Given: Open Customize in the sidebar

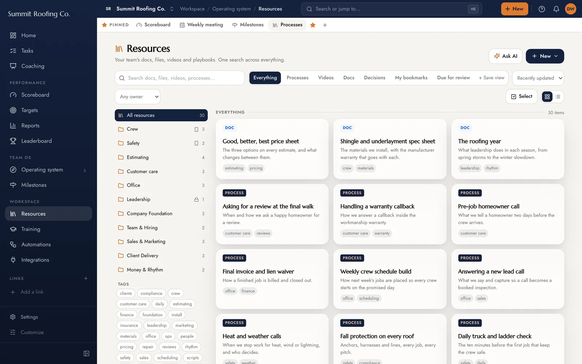Looking at the screenshot, I should point(48,332).
